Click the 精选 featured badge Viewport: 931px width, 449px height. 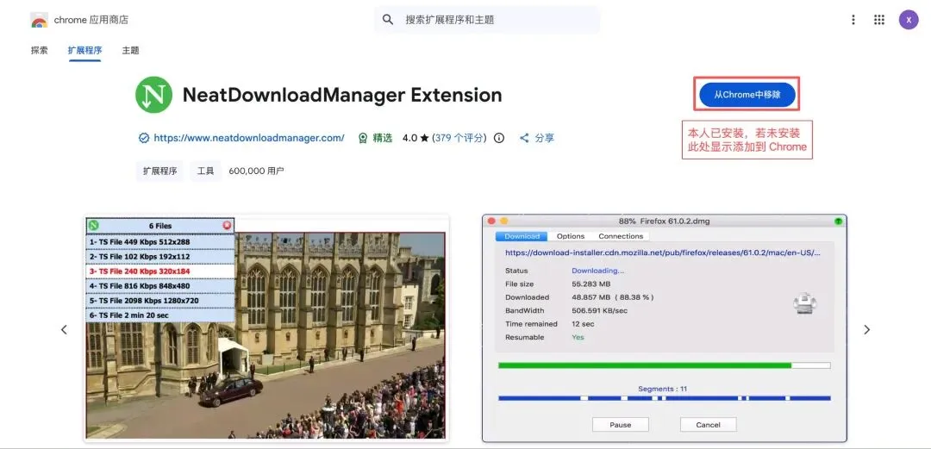point(375,138)
